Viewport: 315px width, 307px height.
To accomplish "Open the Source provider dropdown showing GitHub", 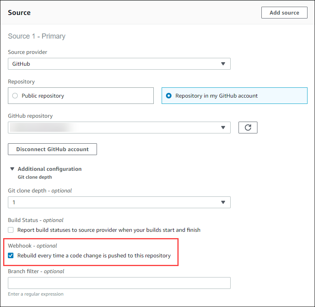I will click(118, 64).
